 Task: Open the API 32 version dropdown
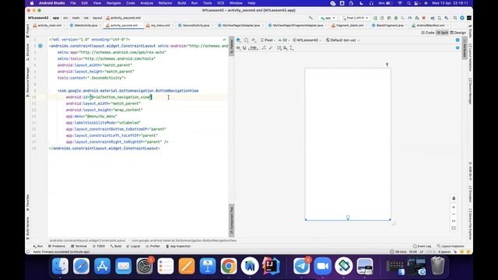pyautogui.click(x=283, y=40)
